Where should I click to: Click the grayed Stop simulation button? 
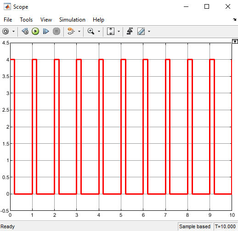tap(57, 31)
